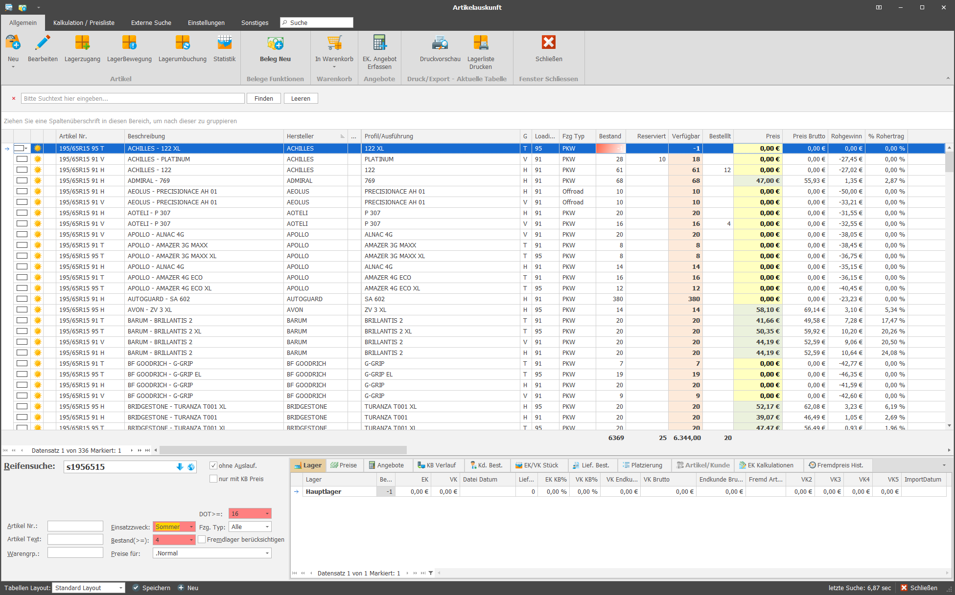The width and height of the screenshot is (955, 595).
Task: Tick the checkbox for AUTOGUARD - SA 602 row
Action: click(x=22, y=299)
